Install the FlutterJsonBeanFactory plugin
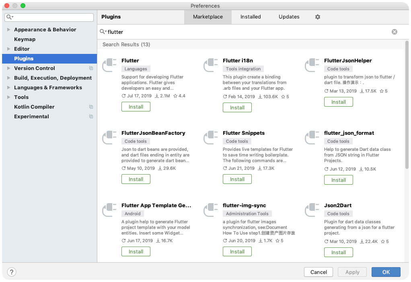 click(x=136, y=179)
